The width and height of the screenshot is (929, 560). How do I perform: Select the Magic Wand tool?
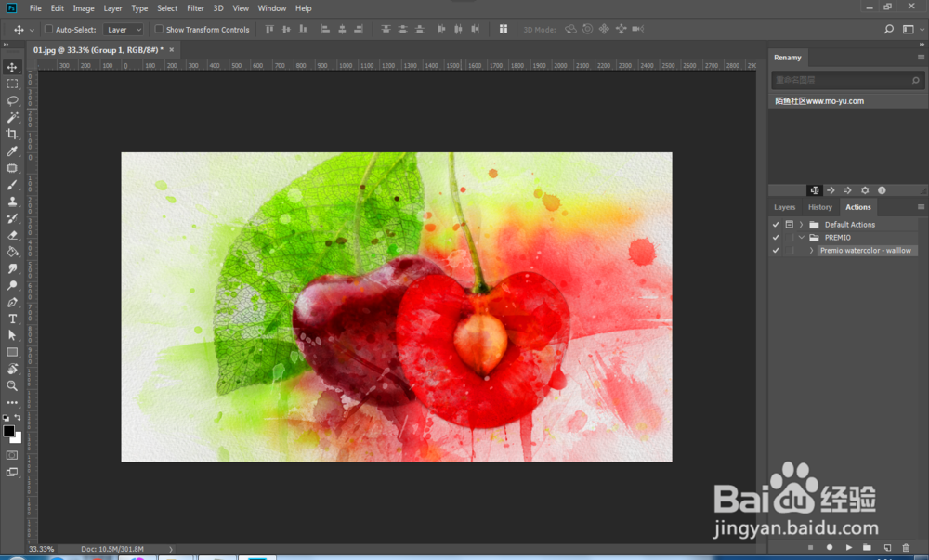(x=12, y=117)
